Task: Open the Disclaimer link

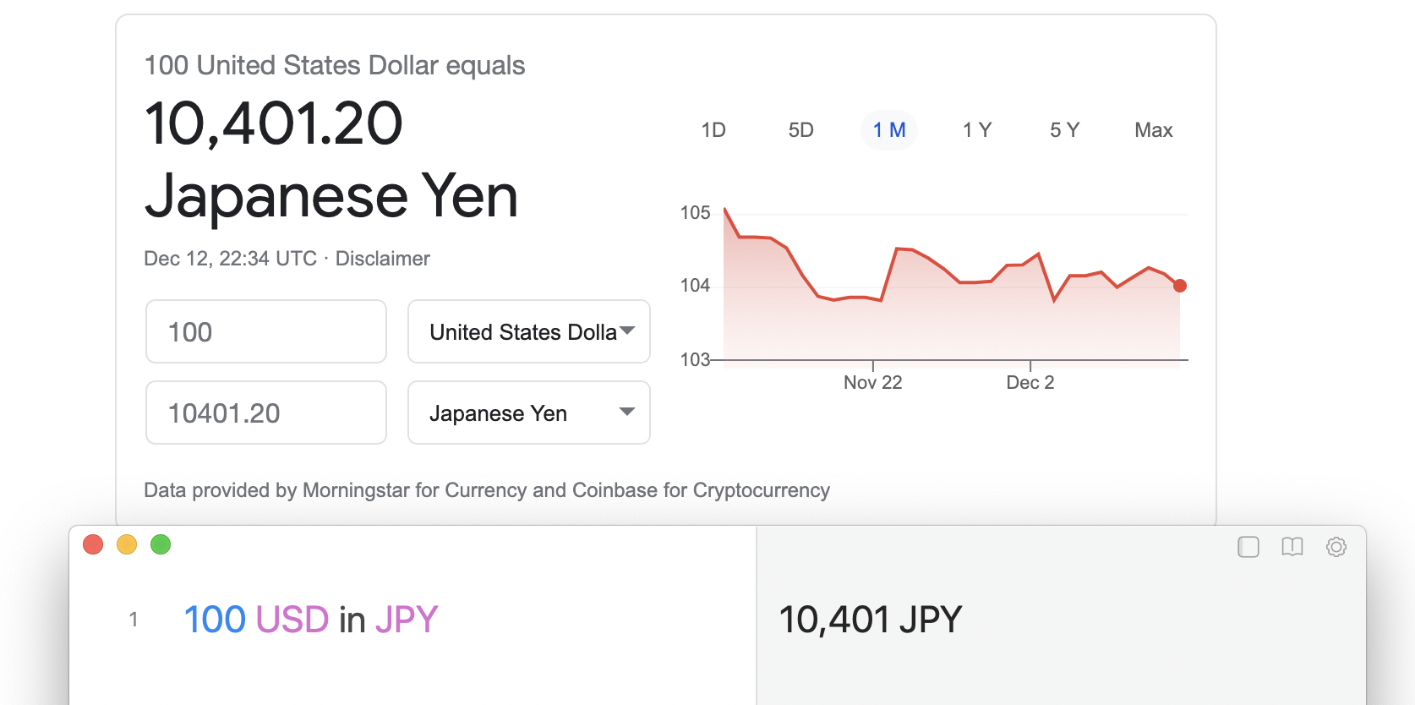Action: (x=383, y=259)
